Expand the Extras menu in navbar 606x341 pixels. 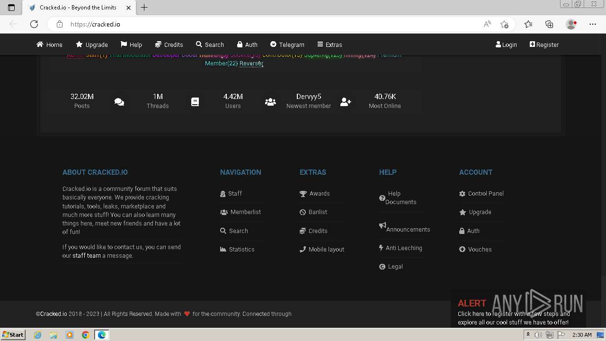[330, 45]
